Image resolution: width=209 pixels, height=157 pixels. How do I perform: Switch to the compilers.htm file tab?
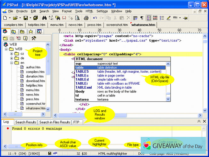pos(14,25)
